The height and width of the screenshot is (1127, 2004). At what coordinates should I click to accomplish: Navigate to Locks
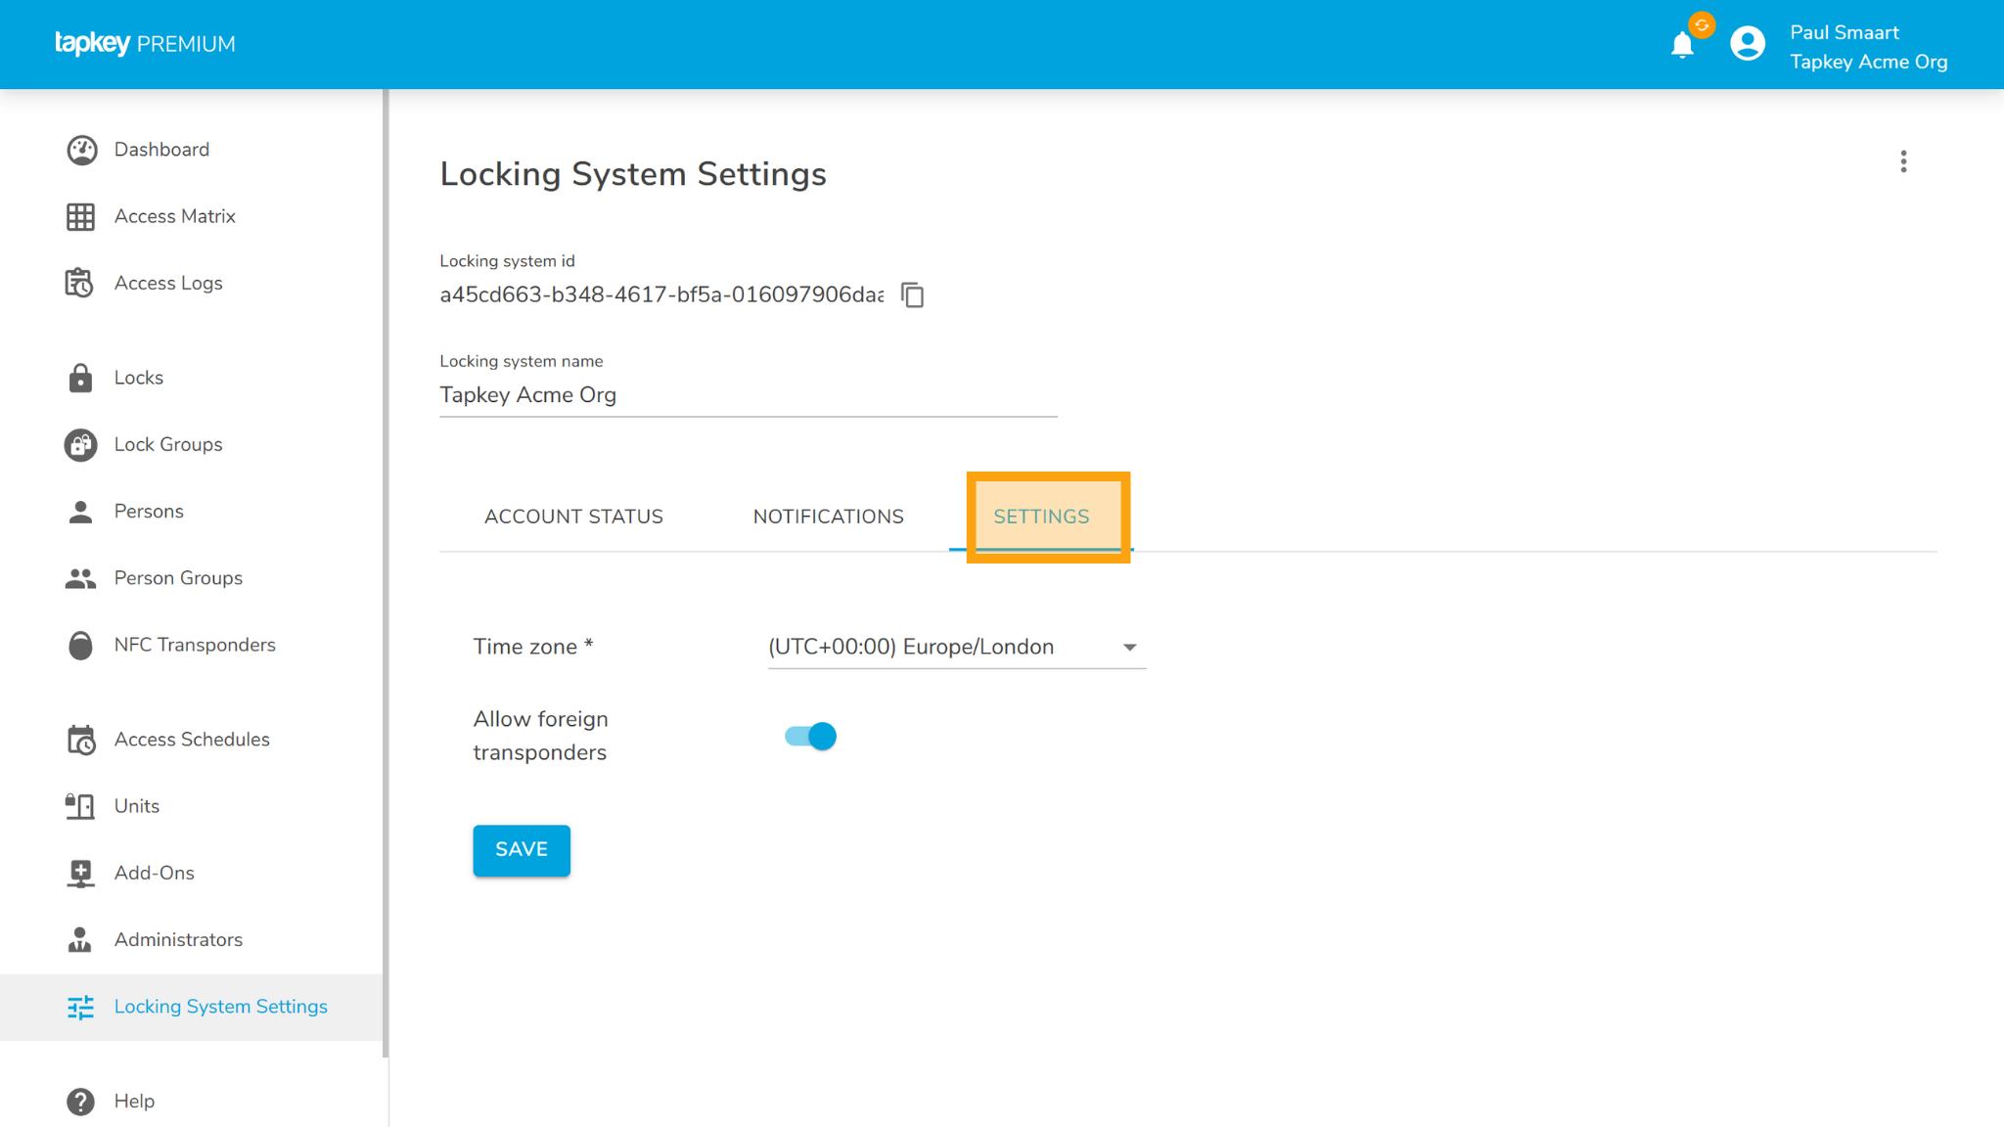coord(191,378)
